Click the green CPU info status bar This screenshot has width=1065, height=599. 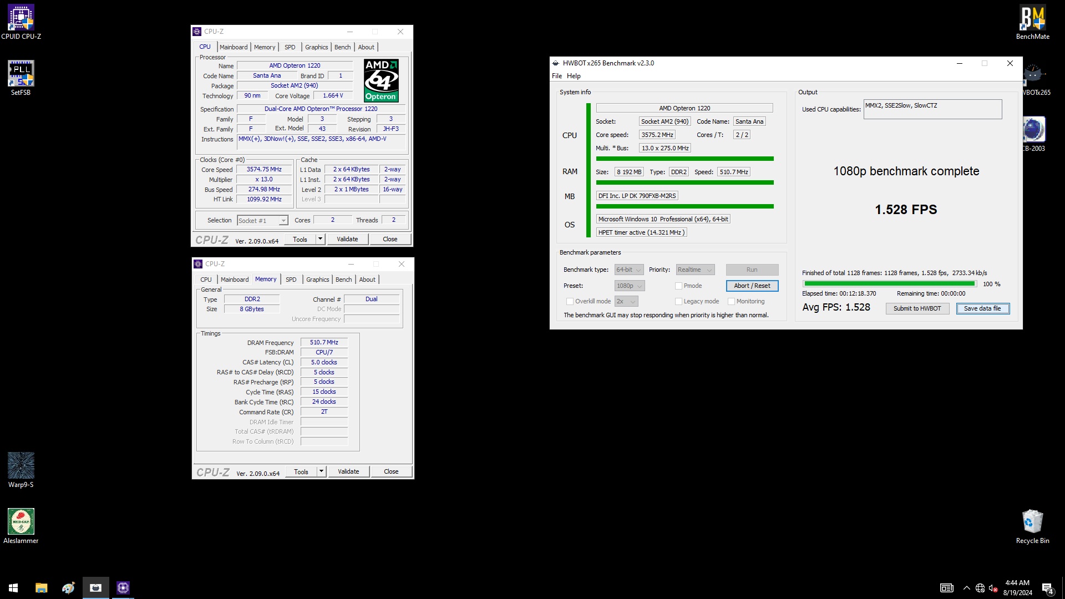[x=684, y=159]
